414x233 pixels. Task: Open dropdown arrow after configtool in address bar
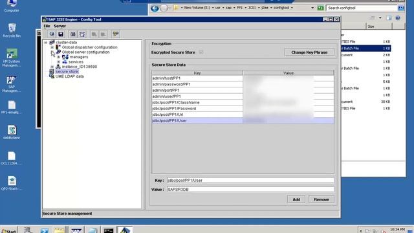coord(292,8)
